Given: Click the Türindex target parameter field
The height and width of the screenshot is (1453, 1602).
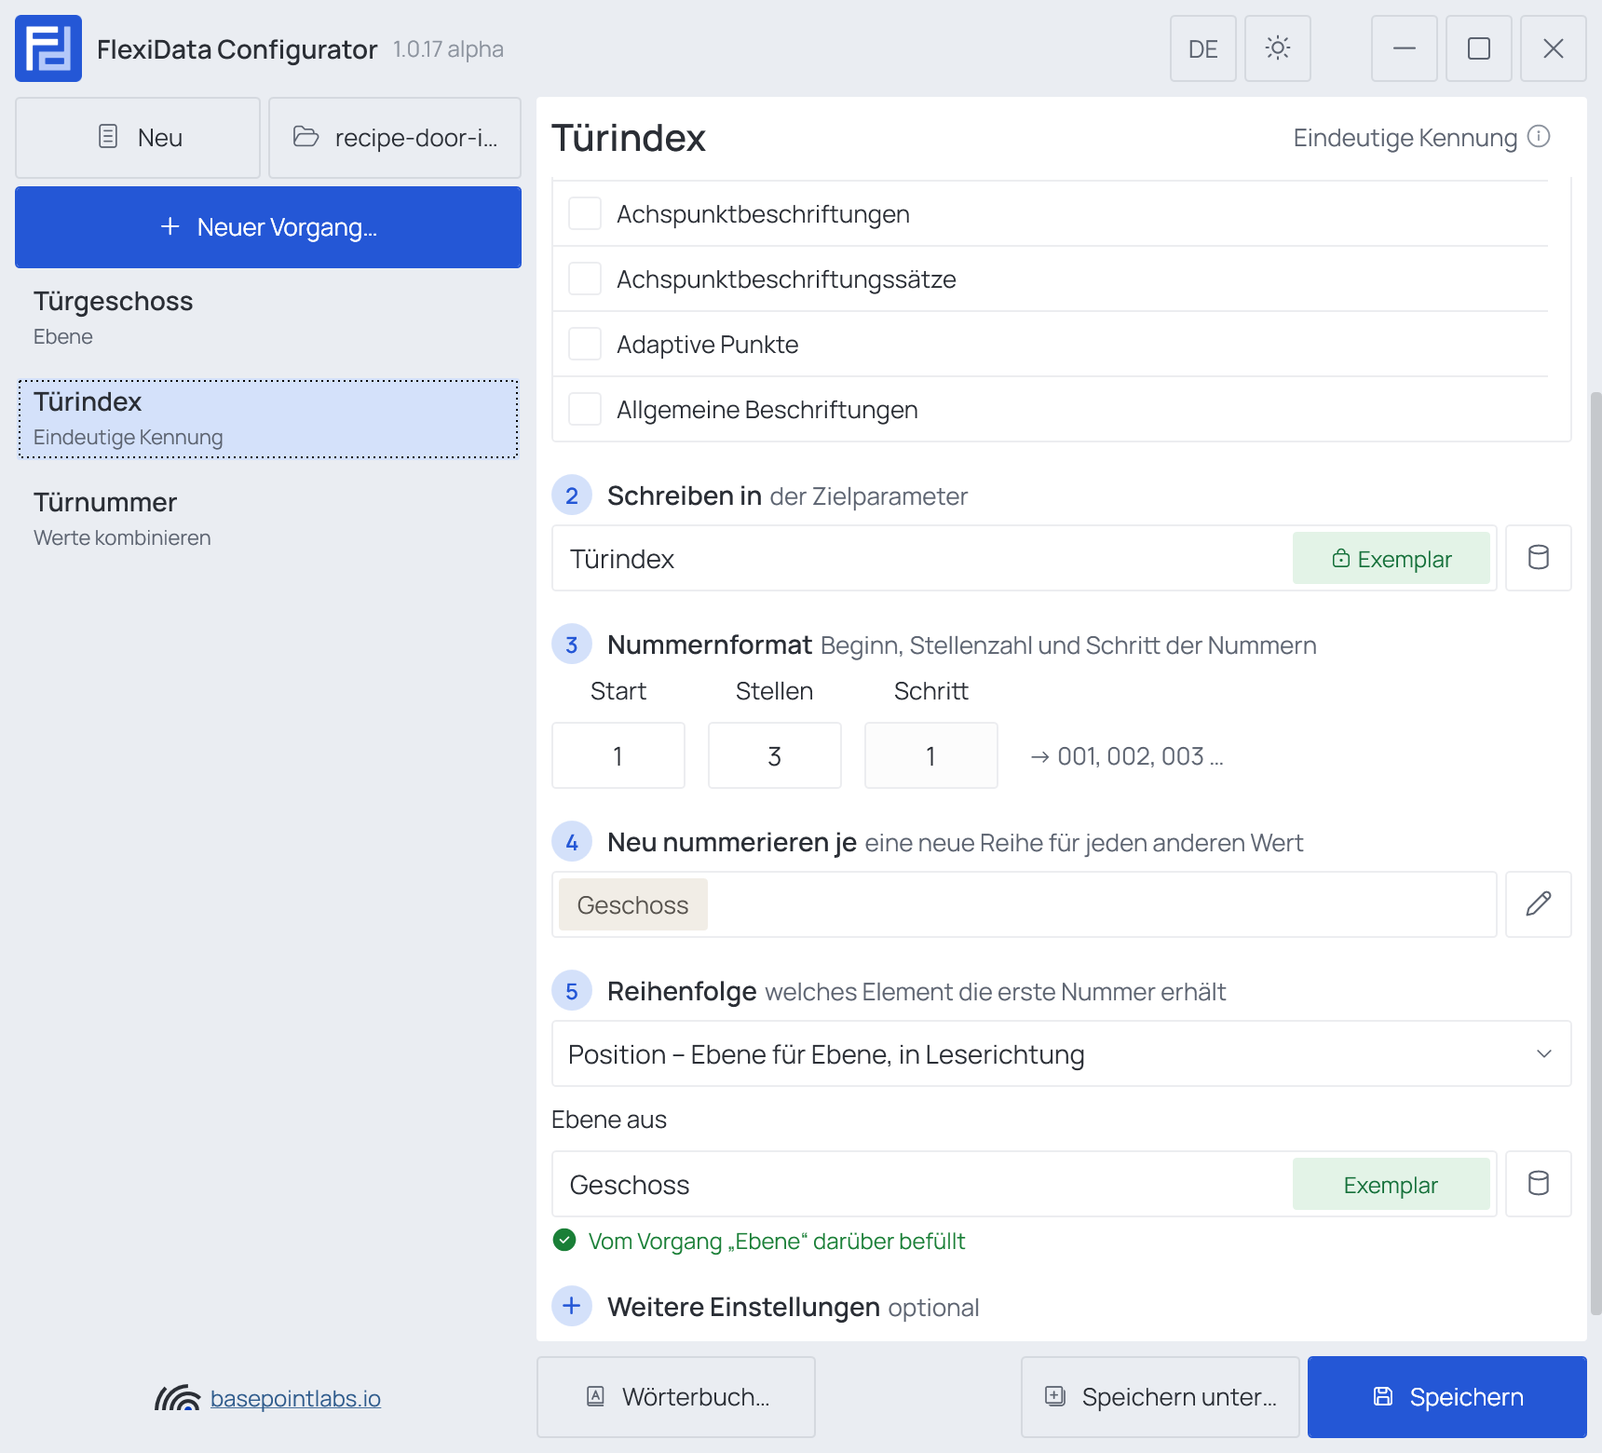Looking at the screenshot, I should point(1025,558).
